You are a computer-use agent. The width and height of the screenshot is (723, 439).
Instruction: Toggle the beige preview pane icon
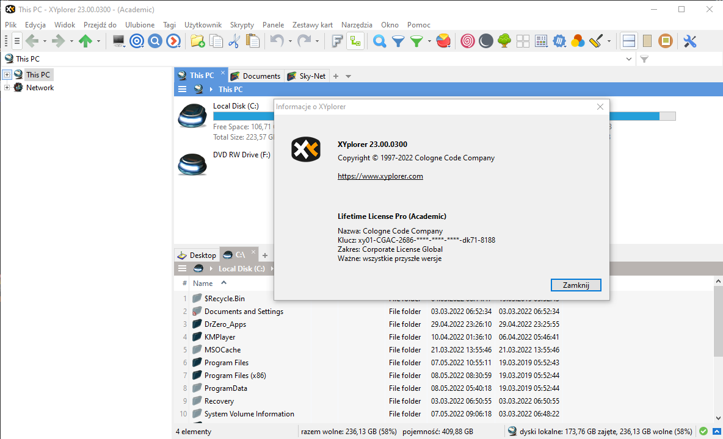647,41
